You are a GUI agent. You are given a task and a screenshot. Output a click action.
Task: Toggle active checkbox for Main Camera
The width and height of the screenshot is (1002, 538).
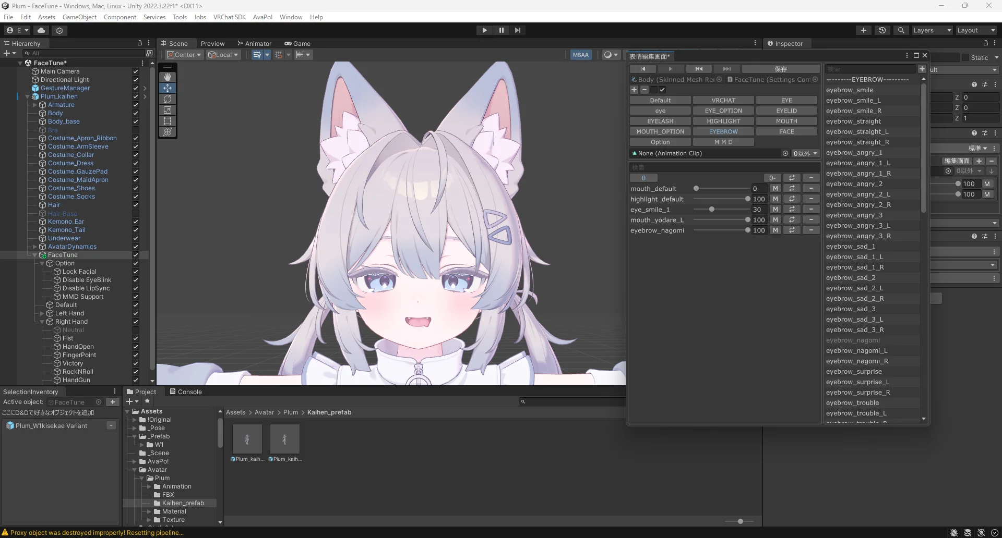point(136,71)
